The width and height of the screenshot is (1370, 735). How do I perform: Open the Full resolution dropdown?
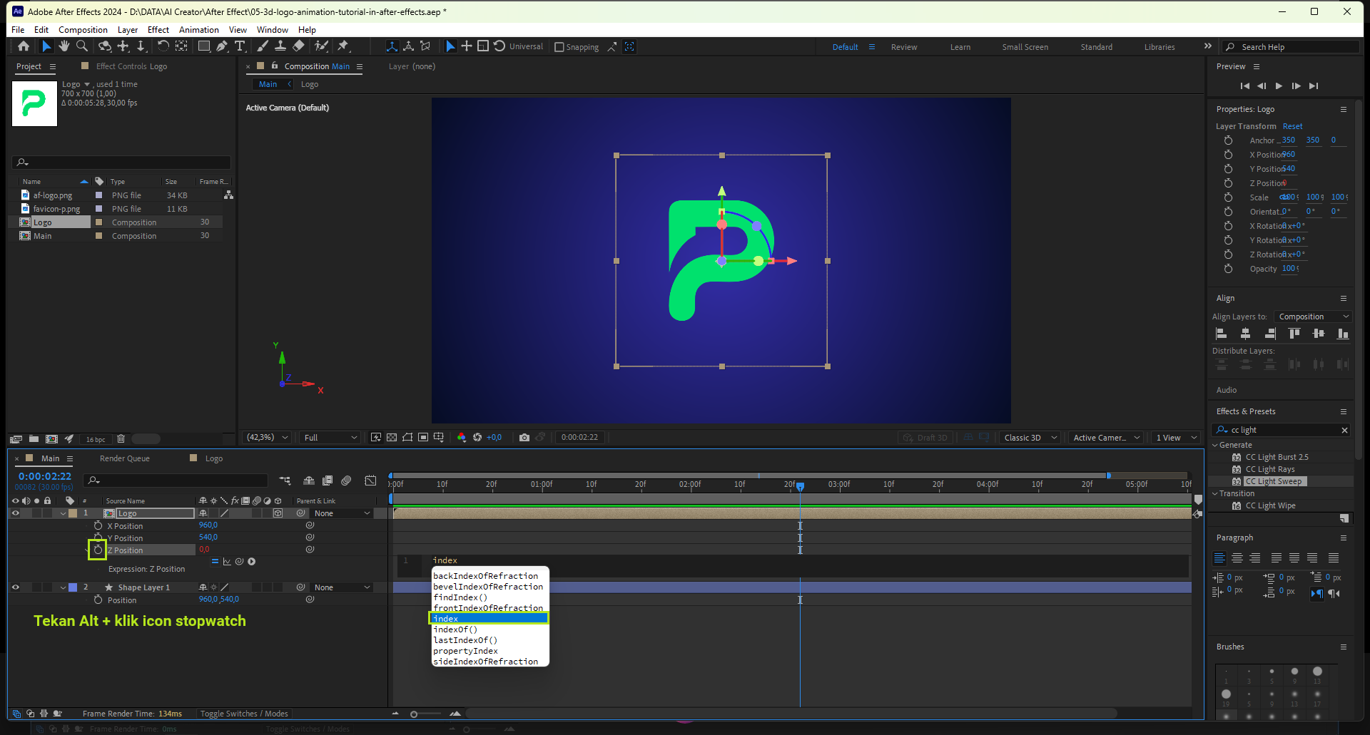click(x=330, y=438)
